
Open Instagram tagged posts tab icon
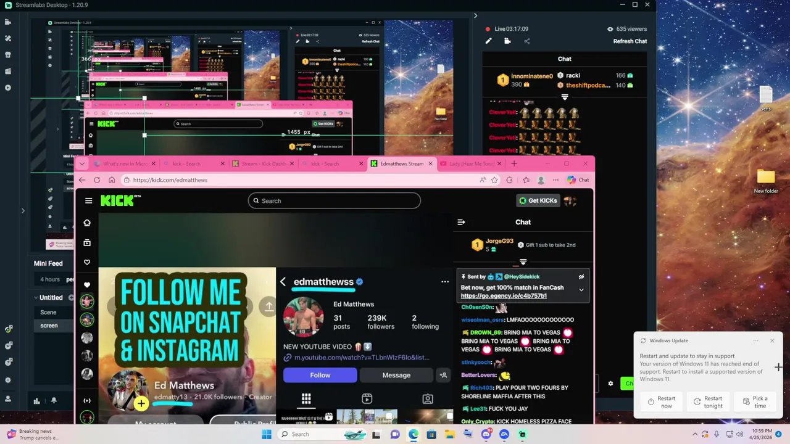tap(428, 399)
